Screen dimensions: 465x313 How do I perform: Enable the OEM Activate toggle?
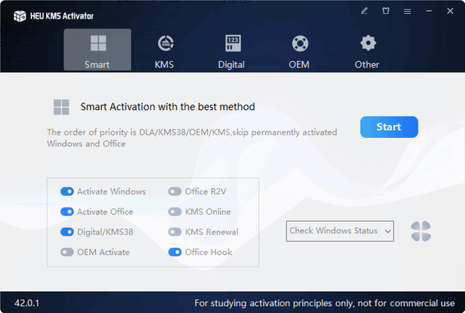(x=67, y=253)
